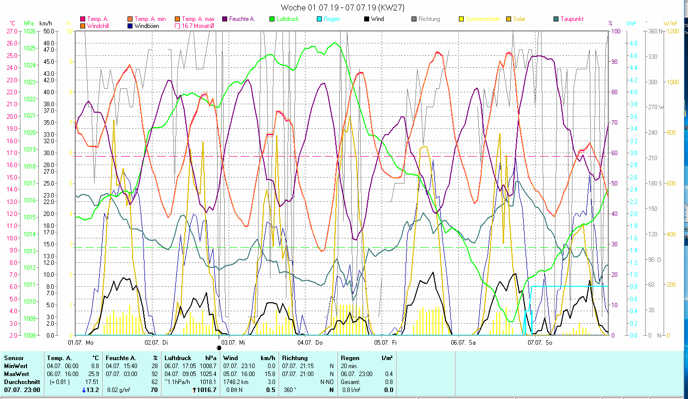Click the Temp. A. legend color swatch
Viewport: 688px width, 399px height.
(x=83, y=19)
